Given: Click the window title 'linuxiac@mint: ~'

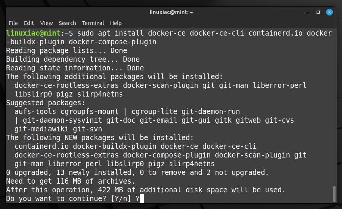Looking at the screenshot, I should tap(171, 12).
